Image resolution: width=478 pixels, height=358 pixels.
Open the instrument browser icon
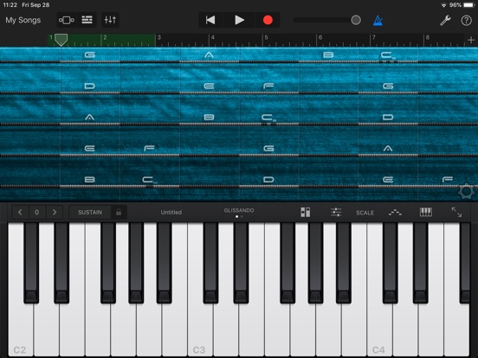[66, 20]
